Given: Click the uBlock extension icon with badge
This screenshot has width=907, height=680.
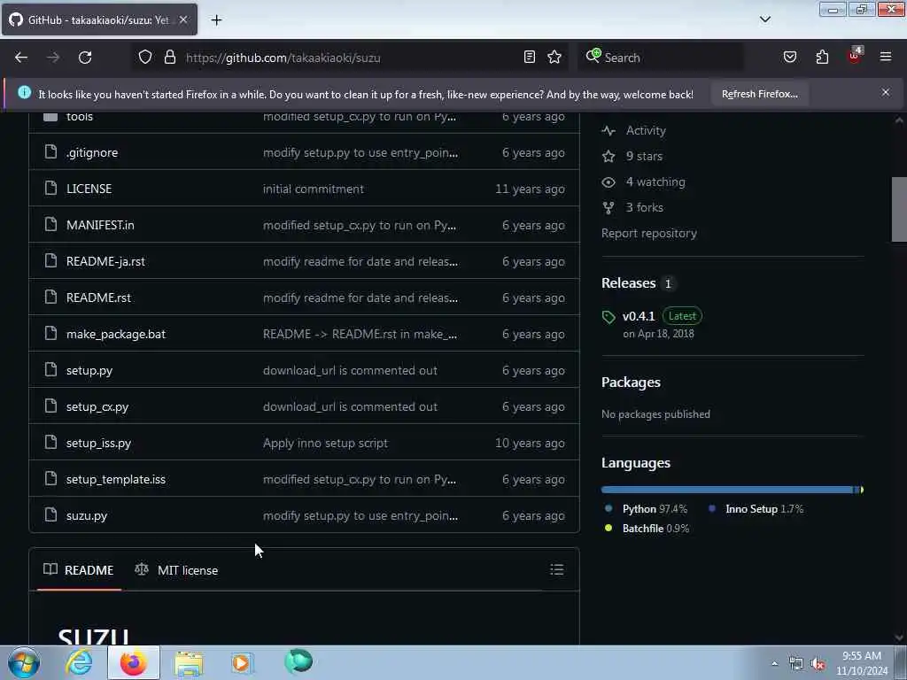Looking at the screenshot, I should [x=855, y=56].
